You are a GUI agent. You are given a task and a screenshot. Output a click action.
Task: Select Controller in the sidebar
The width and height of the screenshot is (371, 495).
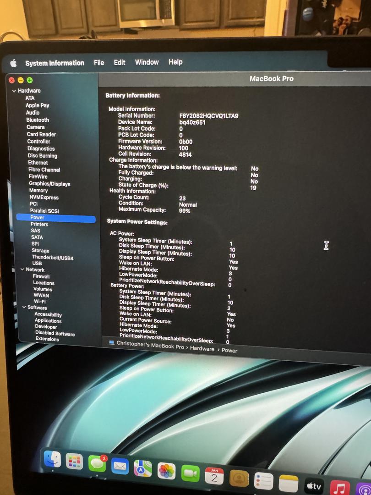38,142
